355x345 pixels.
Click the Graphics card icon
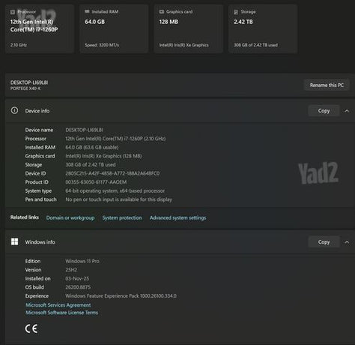[x=162, y=12]
